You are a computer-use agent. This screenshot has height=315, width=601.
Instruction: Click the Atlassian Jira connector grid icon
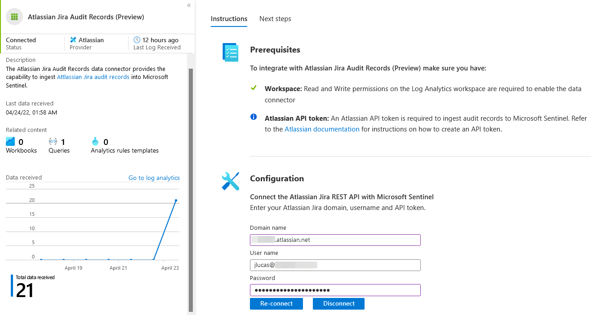pos(14,17)
